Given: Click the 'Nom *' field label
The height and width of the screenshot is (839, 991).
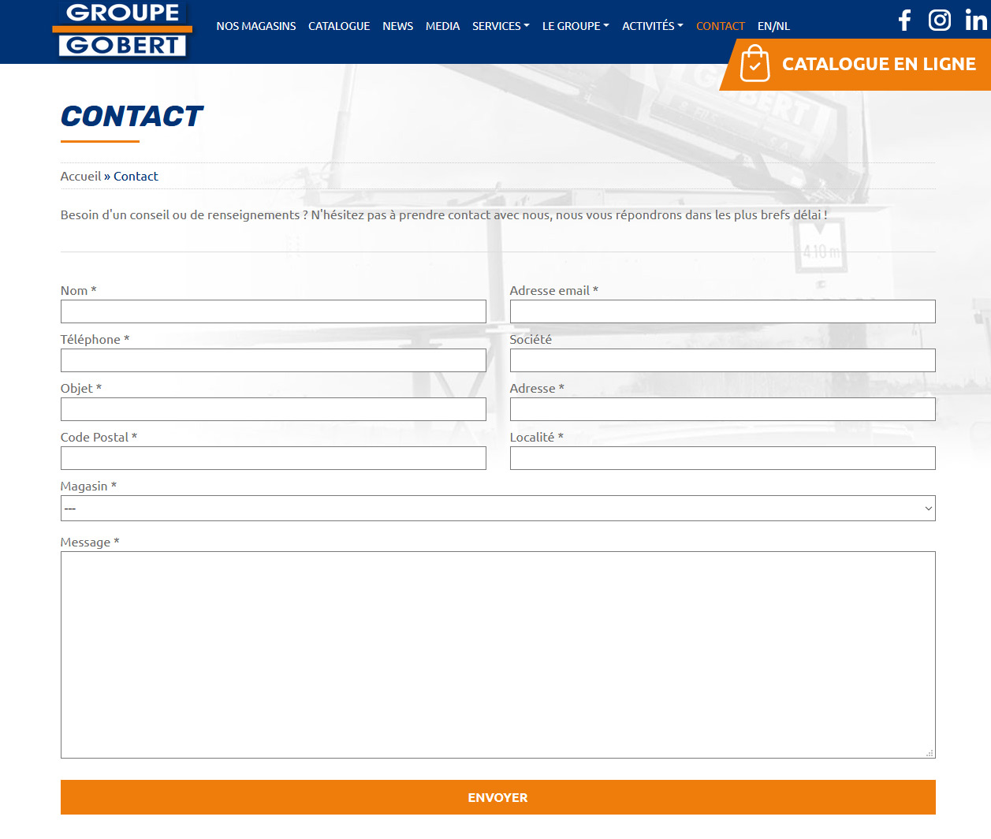Looking at the screenshot, I should pyautogui.click(x=78, y=290).
